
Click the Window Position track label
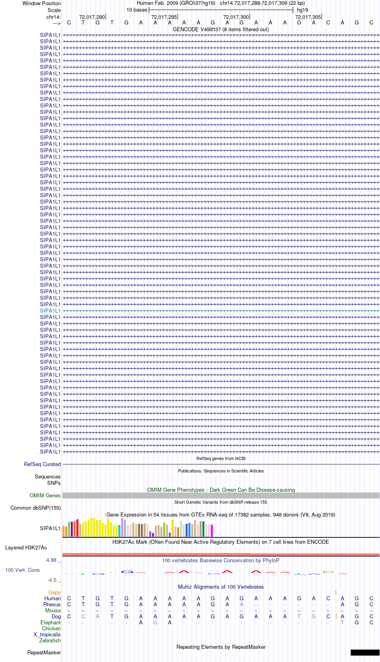tap(42, 3)
